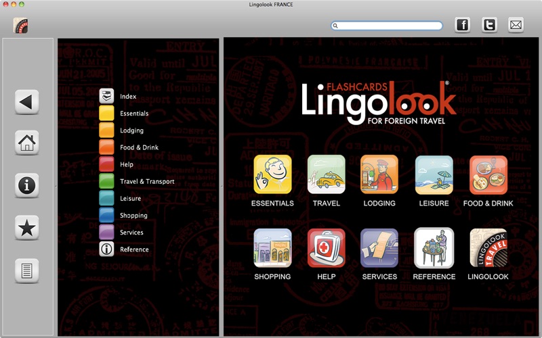Share on Facebook using the toolbar icon
Image resolution: width=542 pixels, height=338 pixels.
462,25
